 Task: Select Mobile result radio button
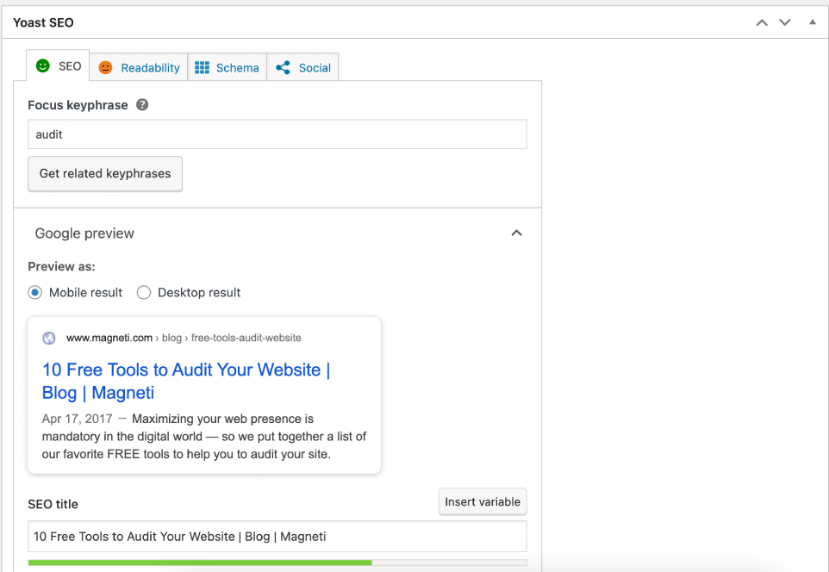[34, 292]
